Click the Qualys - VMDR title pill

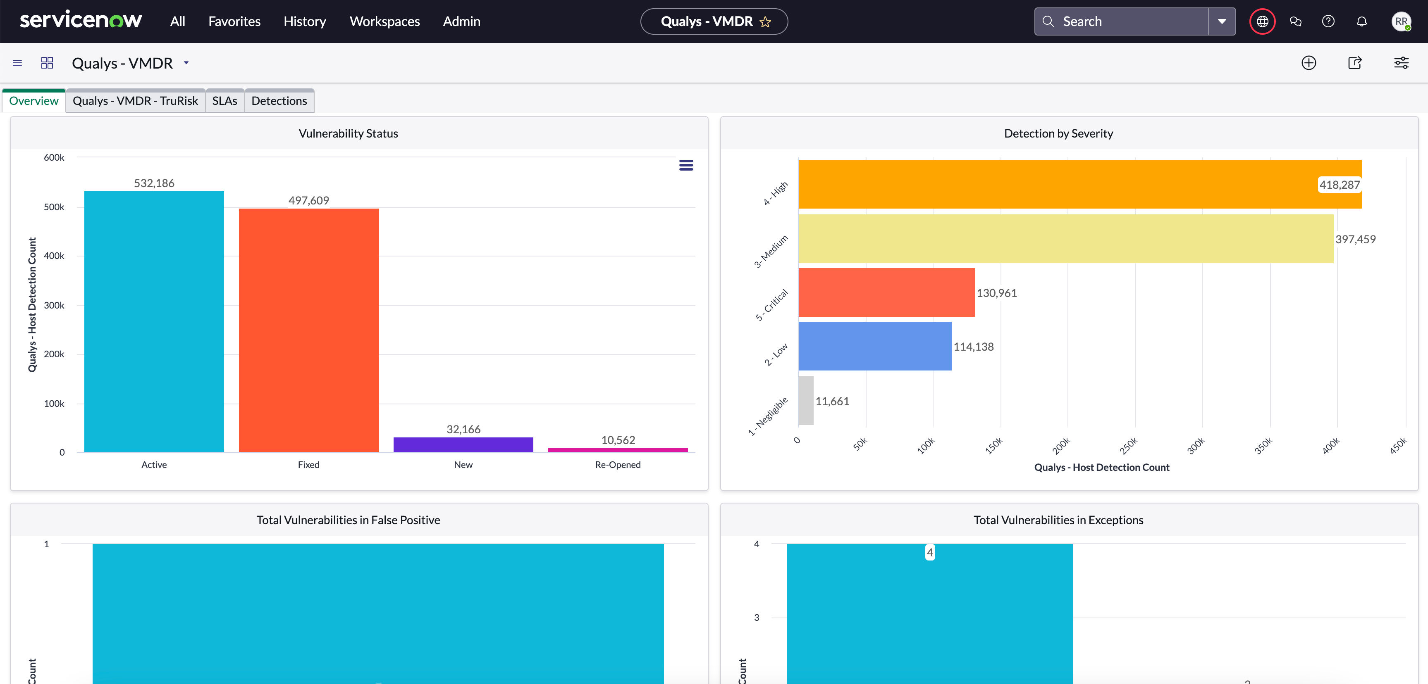tap(714, 21)
